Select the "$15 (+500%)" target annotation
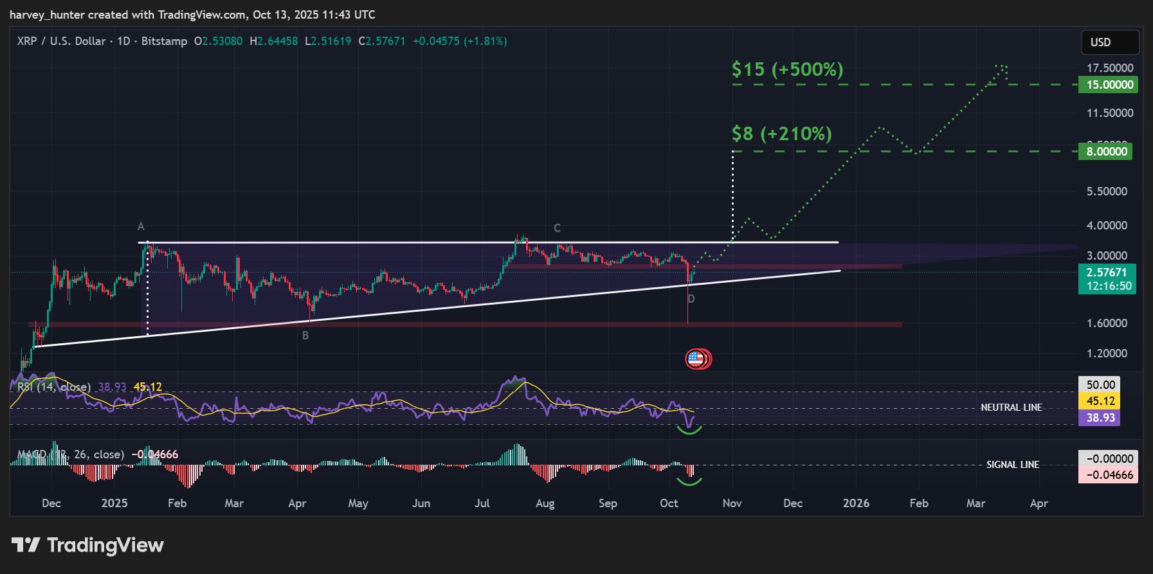1153x574 pixels. 787,69
